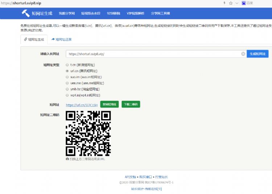Pick the w24.in short URL radio button
The height and width of the screenshot is (194, 272).
click(67, 95)
